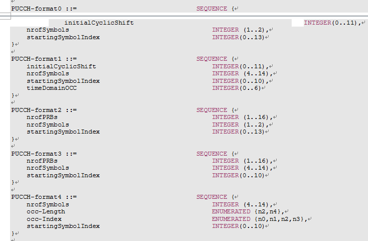Click the PUCCH-format3 definition name
This screenshot has height=241, width=368.
(38, 154)
